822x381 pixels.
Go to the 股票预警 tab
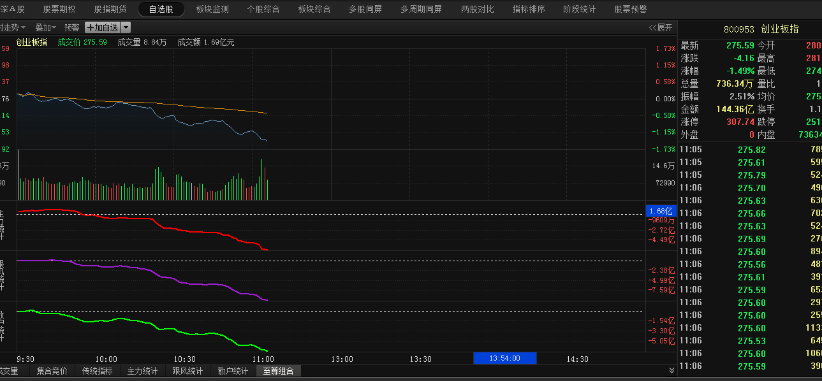coord(631,9)
